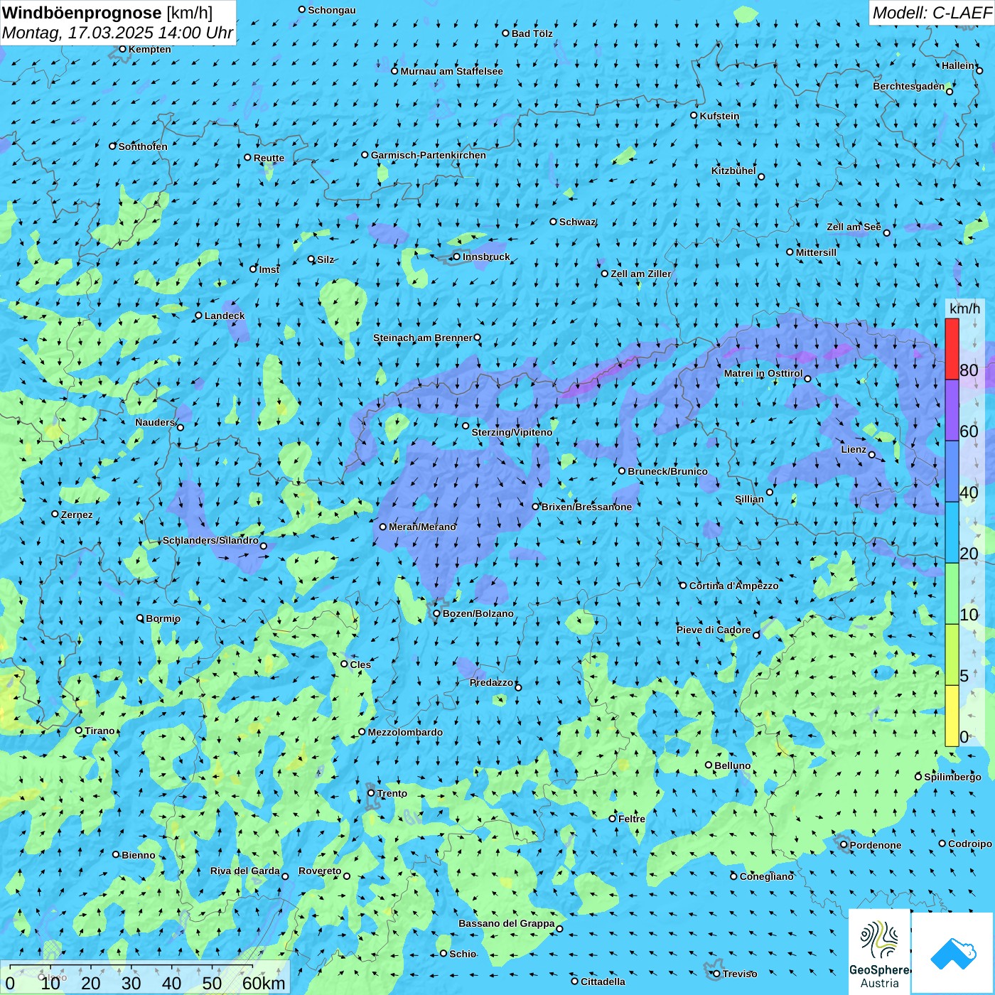Click the Predazzo city label
Screen dimensions: 995x995
[491, 682]
